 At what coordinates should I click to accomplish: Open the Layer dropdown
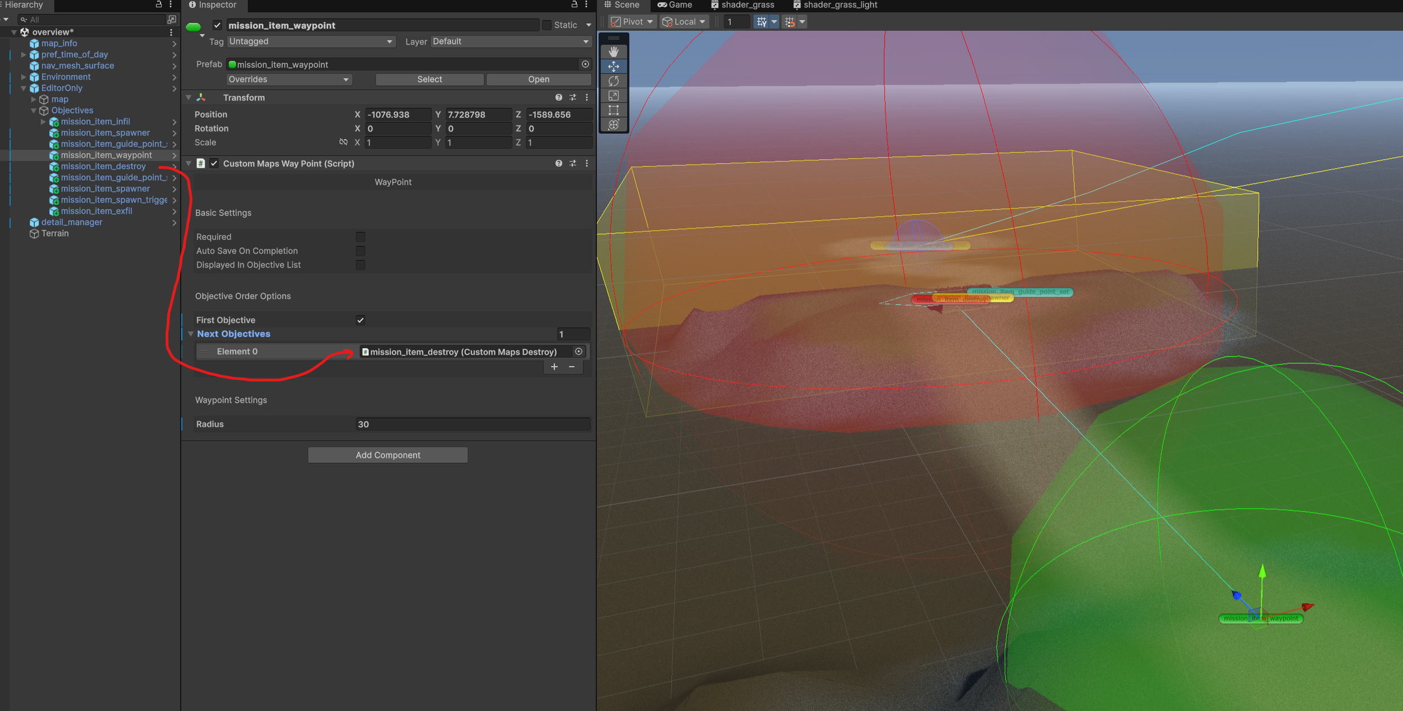point(510,41)
